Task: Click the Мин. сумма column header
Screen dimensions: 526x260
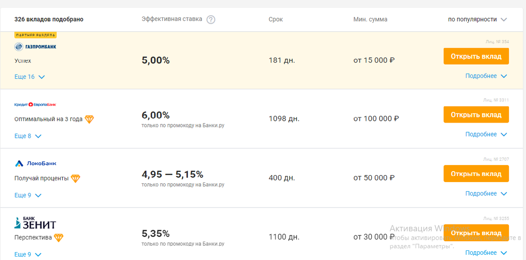Action: 370,20
